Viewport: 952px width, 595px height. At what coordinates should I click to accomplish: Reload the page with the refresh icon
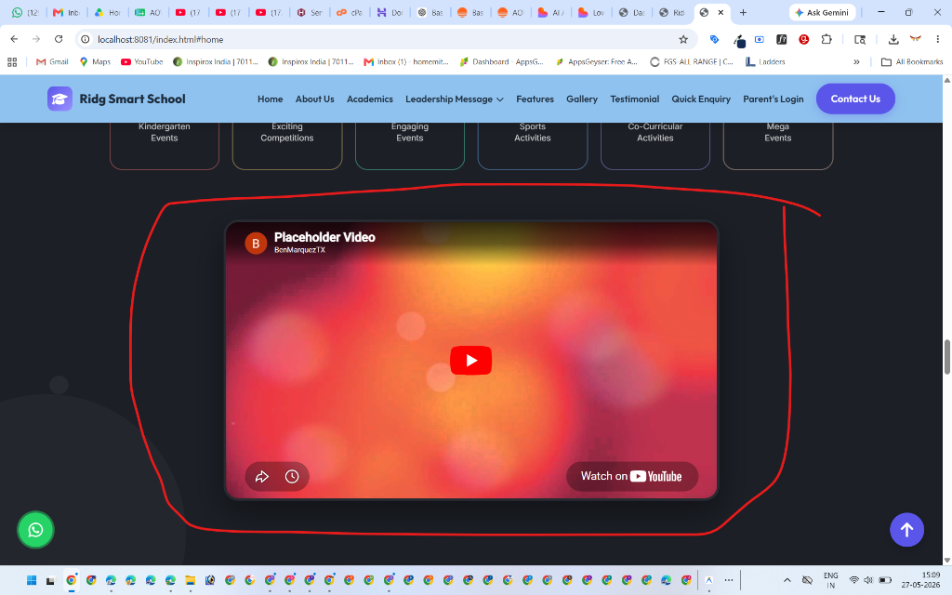(59, 39)
